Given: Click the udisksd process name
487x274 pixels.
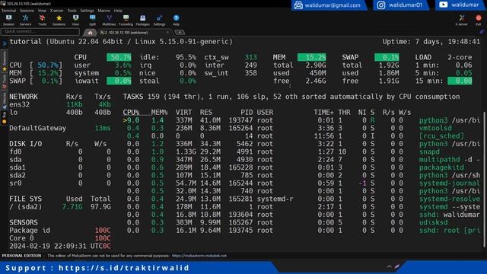Looking at the screenshot, I should pyautogui.click(x=434, y=222).
